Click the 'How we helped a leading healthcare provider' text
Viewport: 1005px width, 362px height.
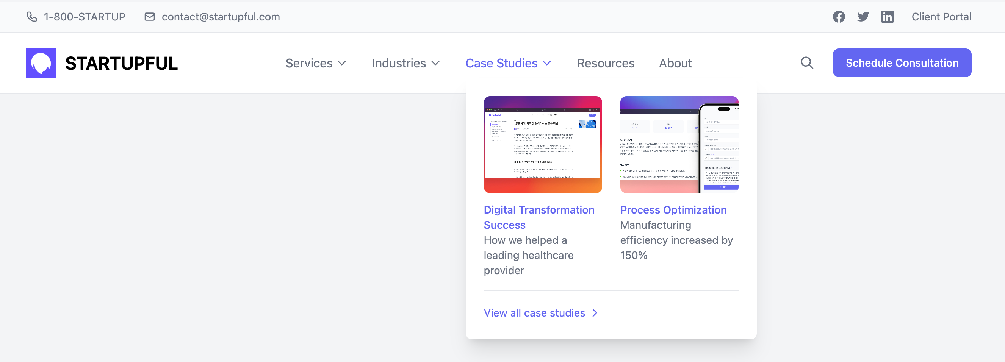click(529, 255)
